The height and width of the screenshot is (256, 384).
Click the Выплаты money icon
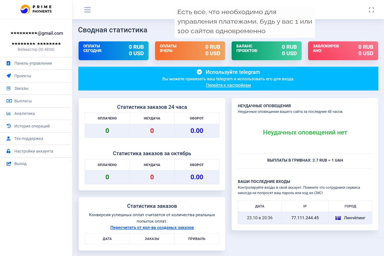[9, 101]
